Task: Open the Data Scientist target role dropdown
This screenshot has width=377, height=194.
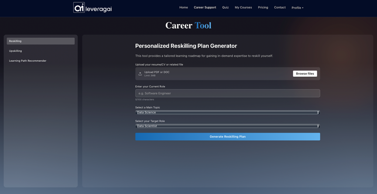Action: 227,126
